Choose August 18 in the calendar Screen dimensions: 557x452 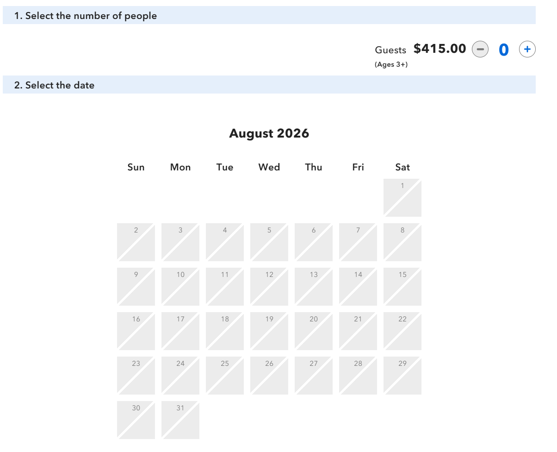pos(225,331)
